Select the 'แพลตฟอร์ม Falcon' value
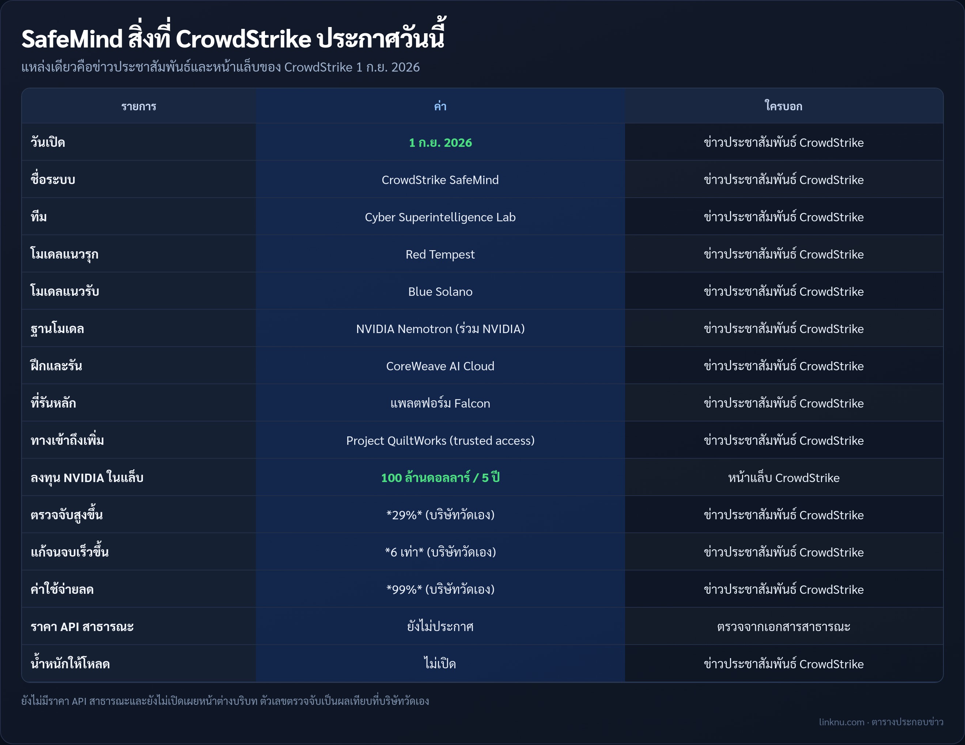This screenshot has width=965, height=745. click(440, 404)
